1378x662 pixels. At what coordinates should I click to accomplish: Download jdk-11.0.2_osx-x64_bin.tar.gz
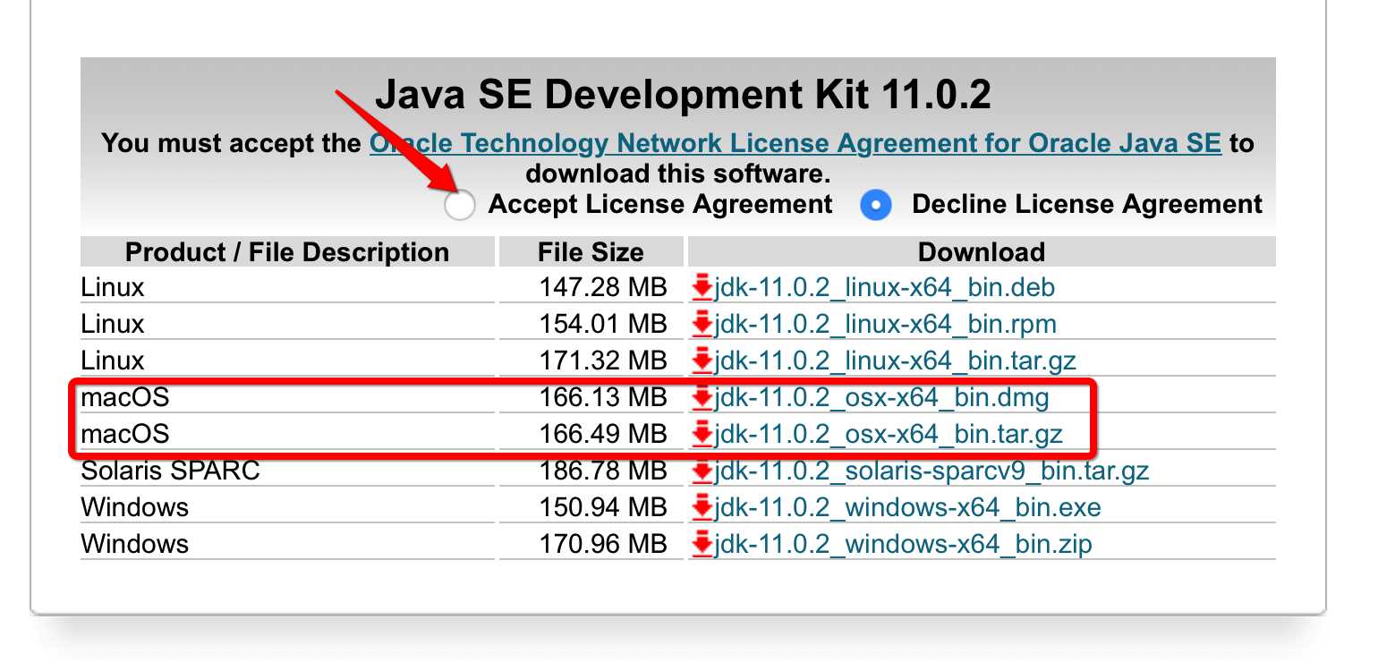(x=889, y=434)
